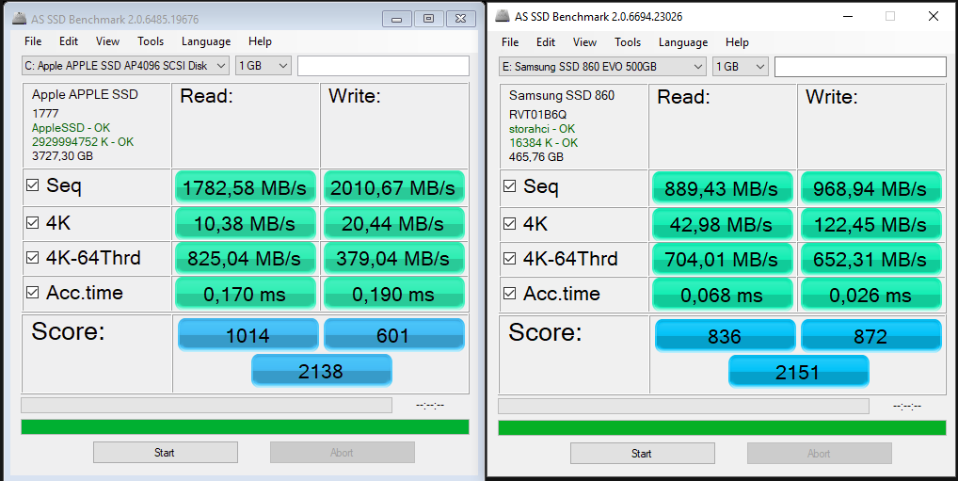
Task: Toggle 4K checkbox in Samsung SSD window
Action: pyautogui.click(x=509, y=224)
